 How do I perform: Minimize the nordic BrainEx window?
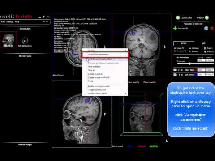pos(39,17)
